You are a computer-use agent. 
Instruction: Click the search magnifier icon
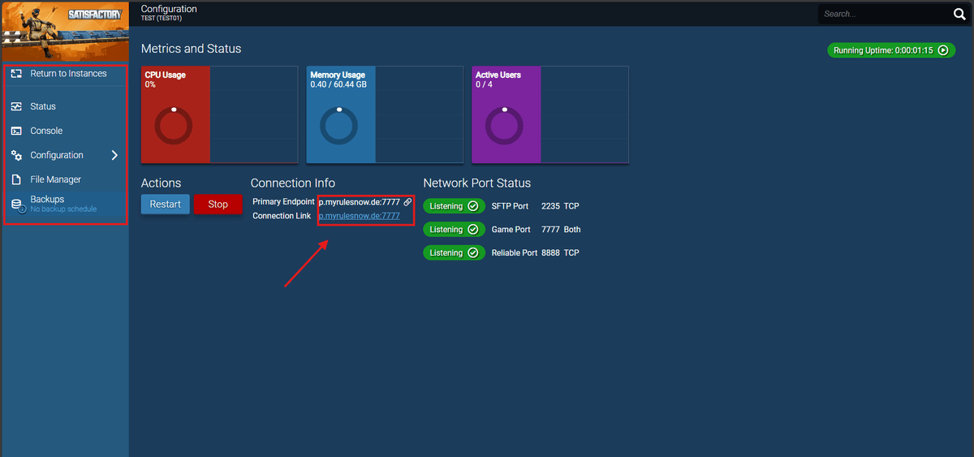(x=959, y=14)
